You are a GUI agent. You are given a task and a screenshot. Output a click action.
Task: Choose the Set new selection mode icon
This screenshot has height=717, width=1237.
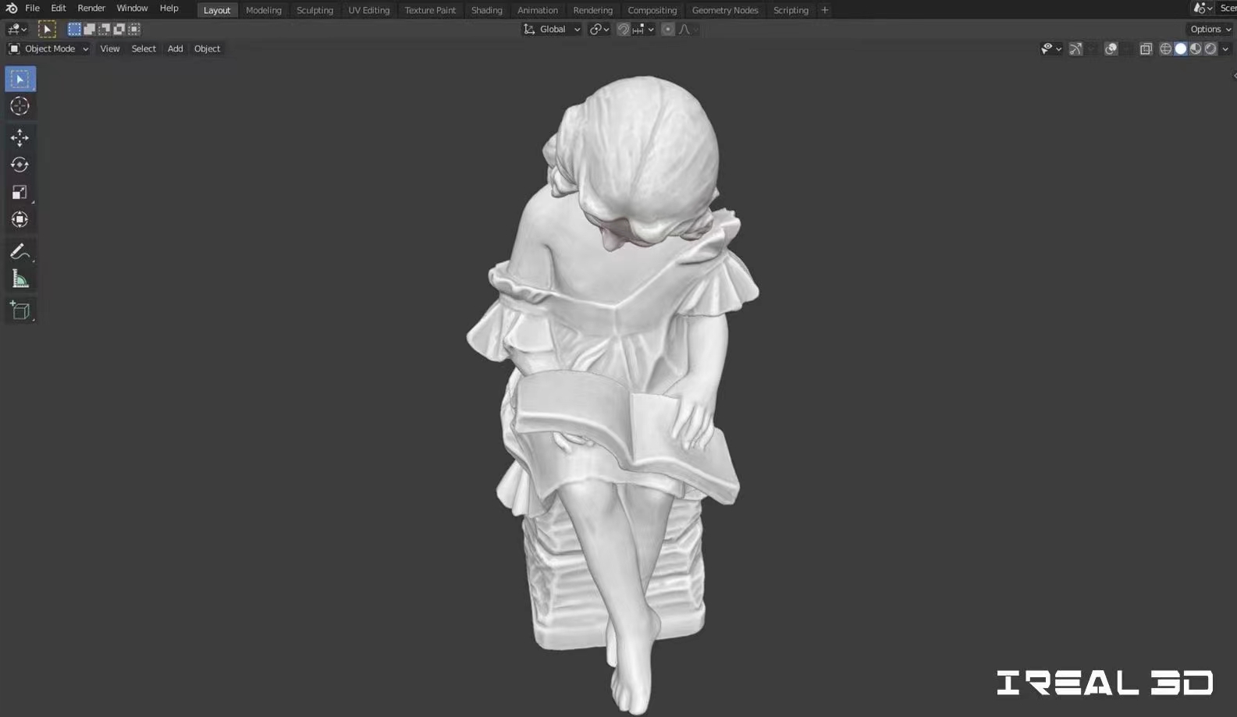point(74,29)
